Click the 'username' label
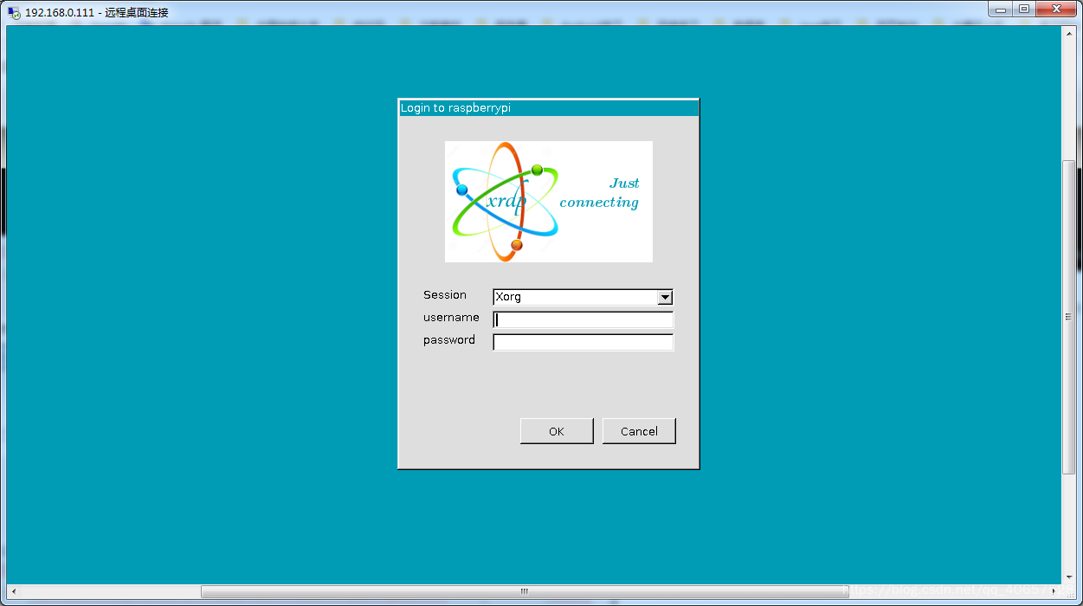The image size is (1083, 606). pos(451,318)
